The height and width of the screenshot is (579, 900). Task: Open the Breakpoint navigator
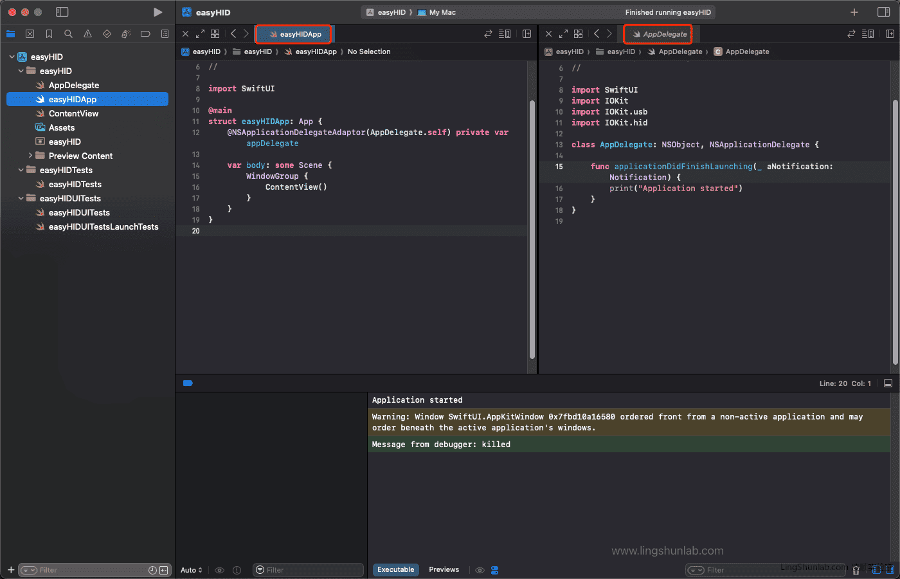point(145,34)
